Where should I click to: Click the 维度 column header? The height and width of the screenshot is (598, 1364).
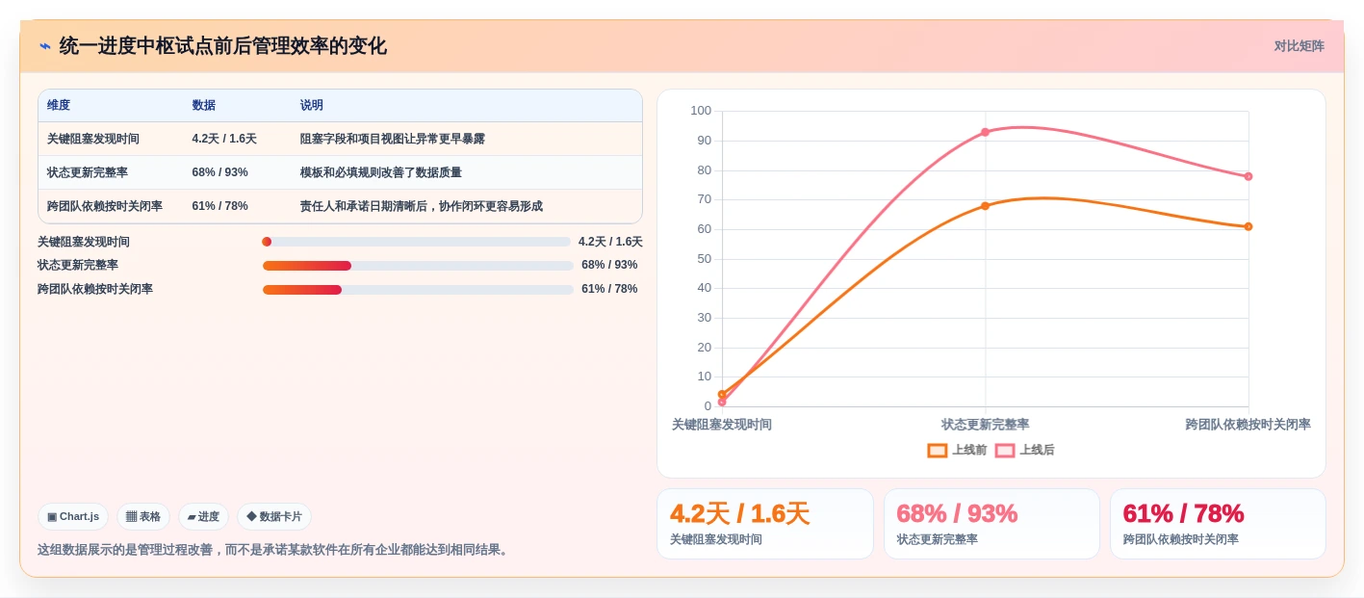59,105
